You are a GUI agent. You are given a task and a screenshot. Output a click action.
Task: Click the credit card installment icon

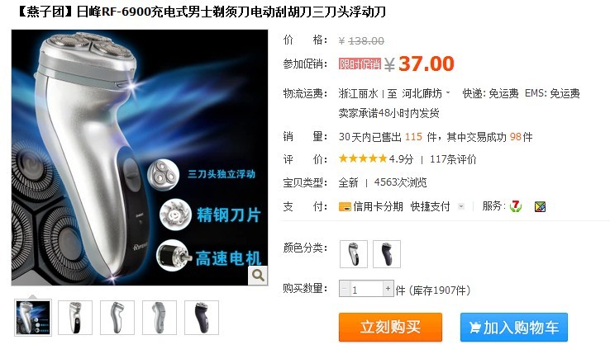pyautogui.click(x=345, y=207)
